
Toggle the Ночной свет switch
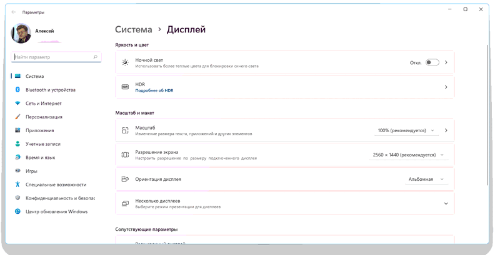(432, 62)
